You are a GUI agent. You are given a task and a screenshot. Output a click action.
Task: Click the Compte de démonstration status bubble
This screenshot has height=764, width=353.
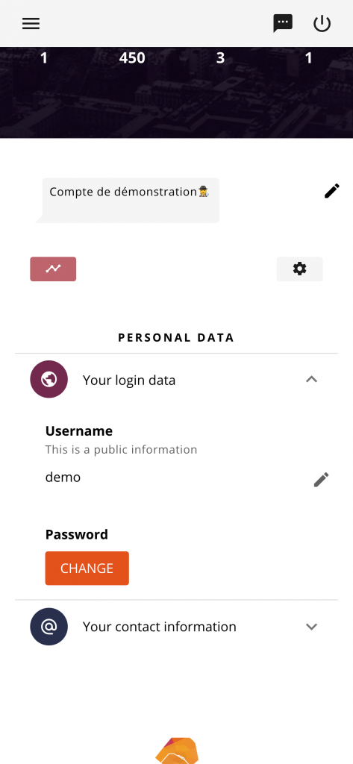[x=130, y=200]
